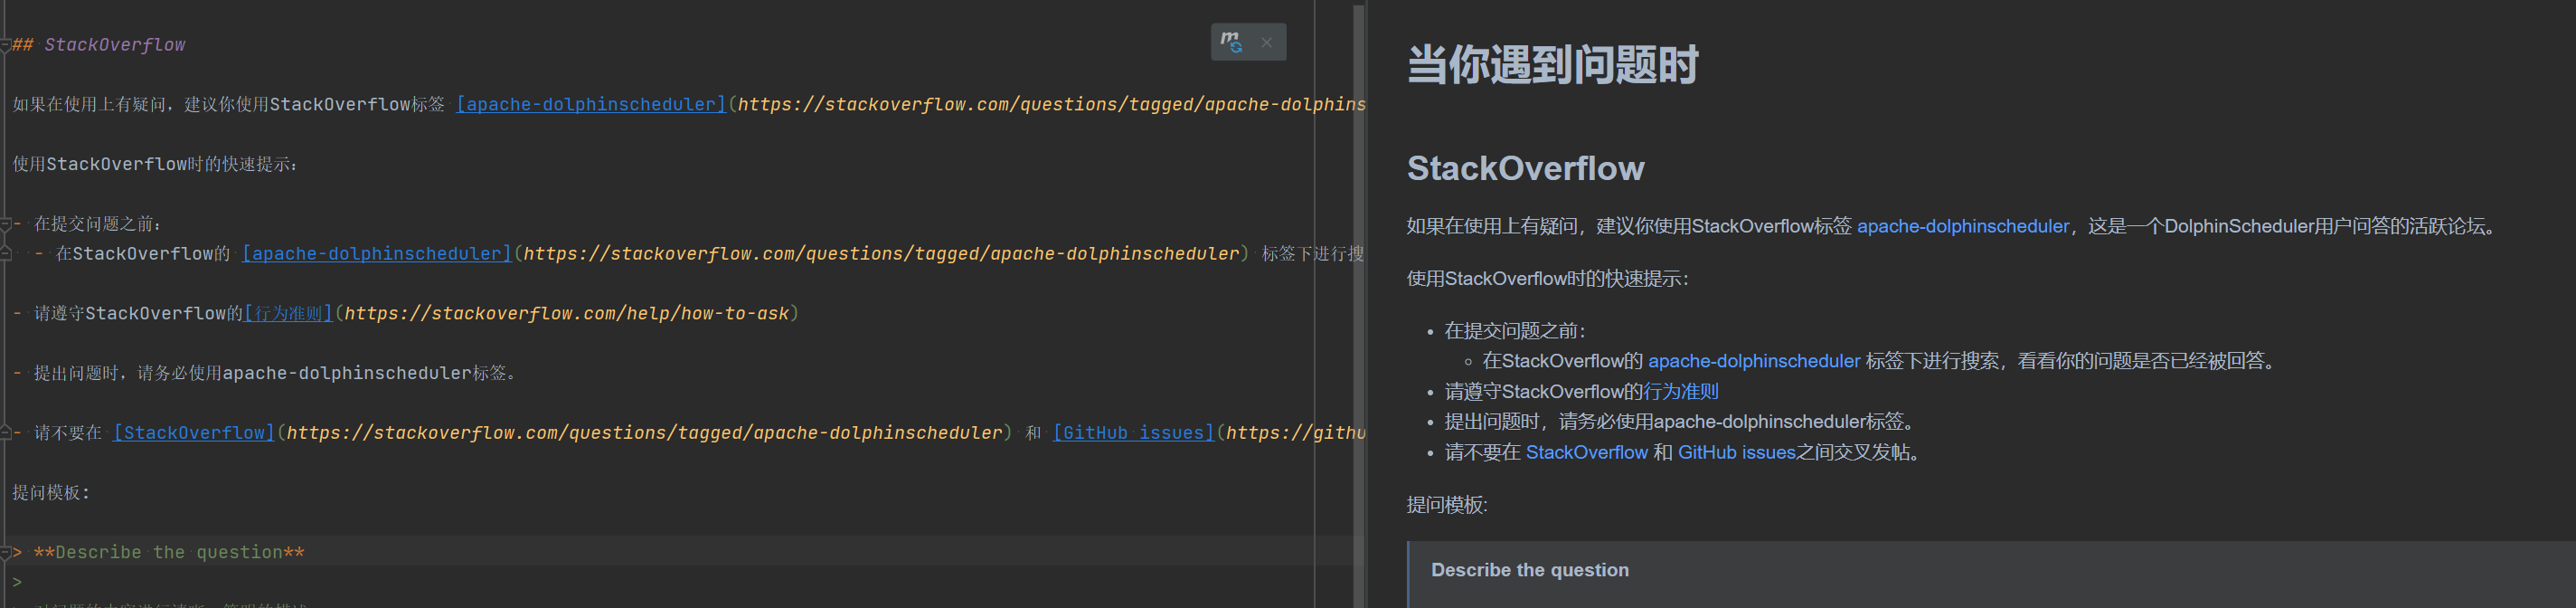
Task: Click fold end marker on '请不要在' line
Action: tap(5, 433)
